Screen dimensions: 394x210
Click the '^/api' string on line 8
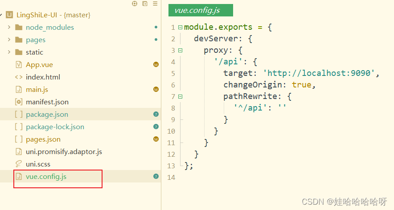tap(250, 108)
